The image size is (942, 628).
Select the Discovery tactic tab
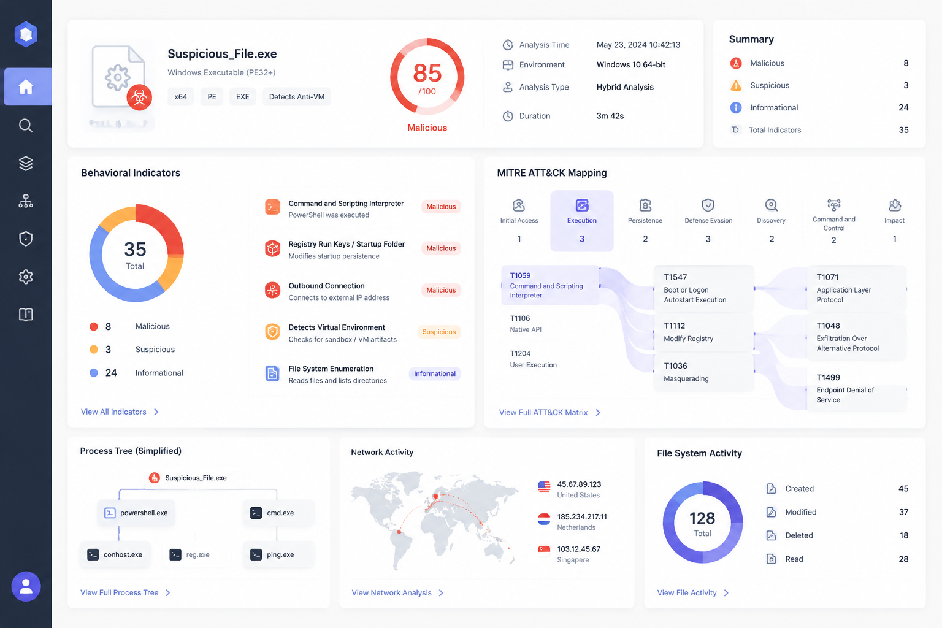[x=772, y=221]
